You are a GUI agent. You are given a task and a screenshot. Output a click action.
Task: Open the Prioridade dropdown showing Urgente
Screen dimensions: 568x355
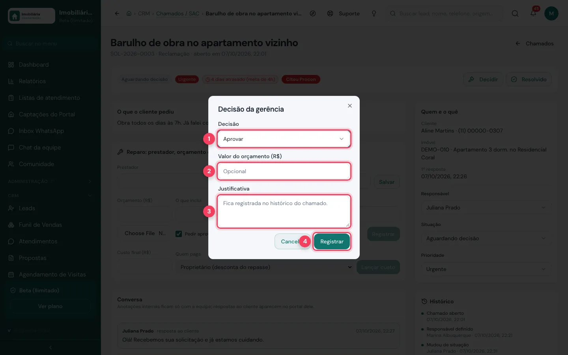[486, 269]
